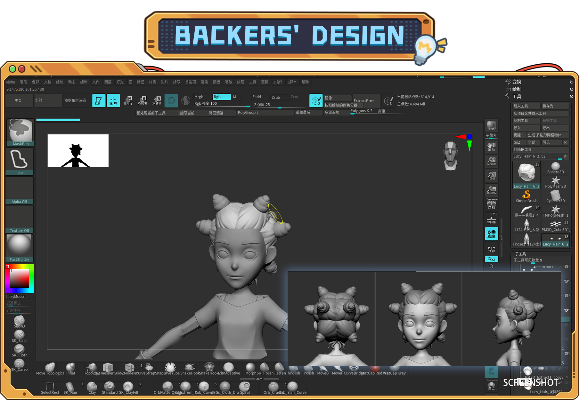The width and height of the screenshot is (579, 400).
Task: Open Alpha menu
Action: tap(10, 82)
